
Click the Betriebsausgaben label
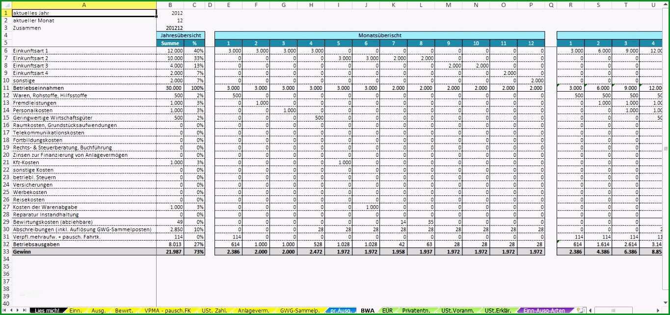(84, 244)
